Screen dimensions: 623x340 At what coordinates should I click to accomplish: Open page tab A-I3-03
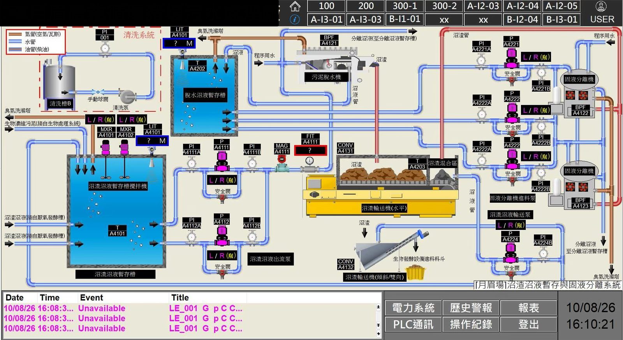(366, 19)
